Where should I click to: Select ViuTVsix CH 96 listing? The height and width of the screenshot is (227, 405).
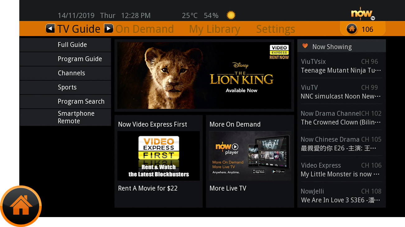(x=341, y=66)
